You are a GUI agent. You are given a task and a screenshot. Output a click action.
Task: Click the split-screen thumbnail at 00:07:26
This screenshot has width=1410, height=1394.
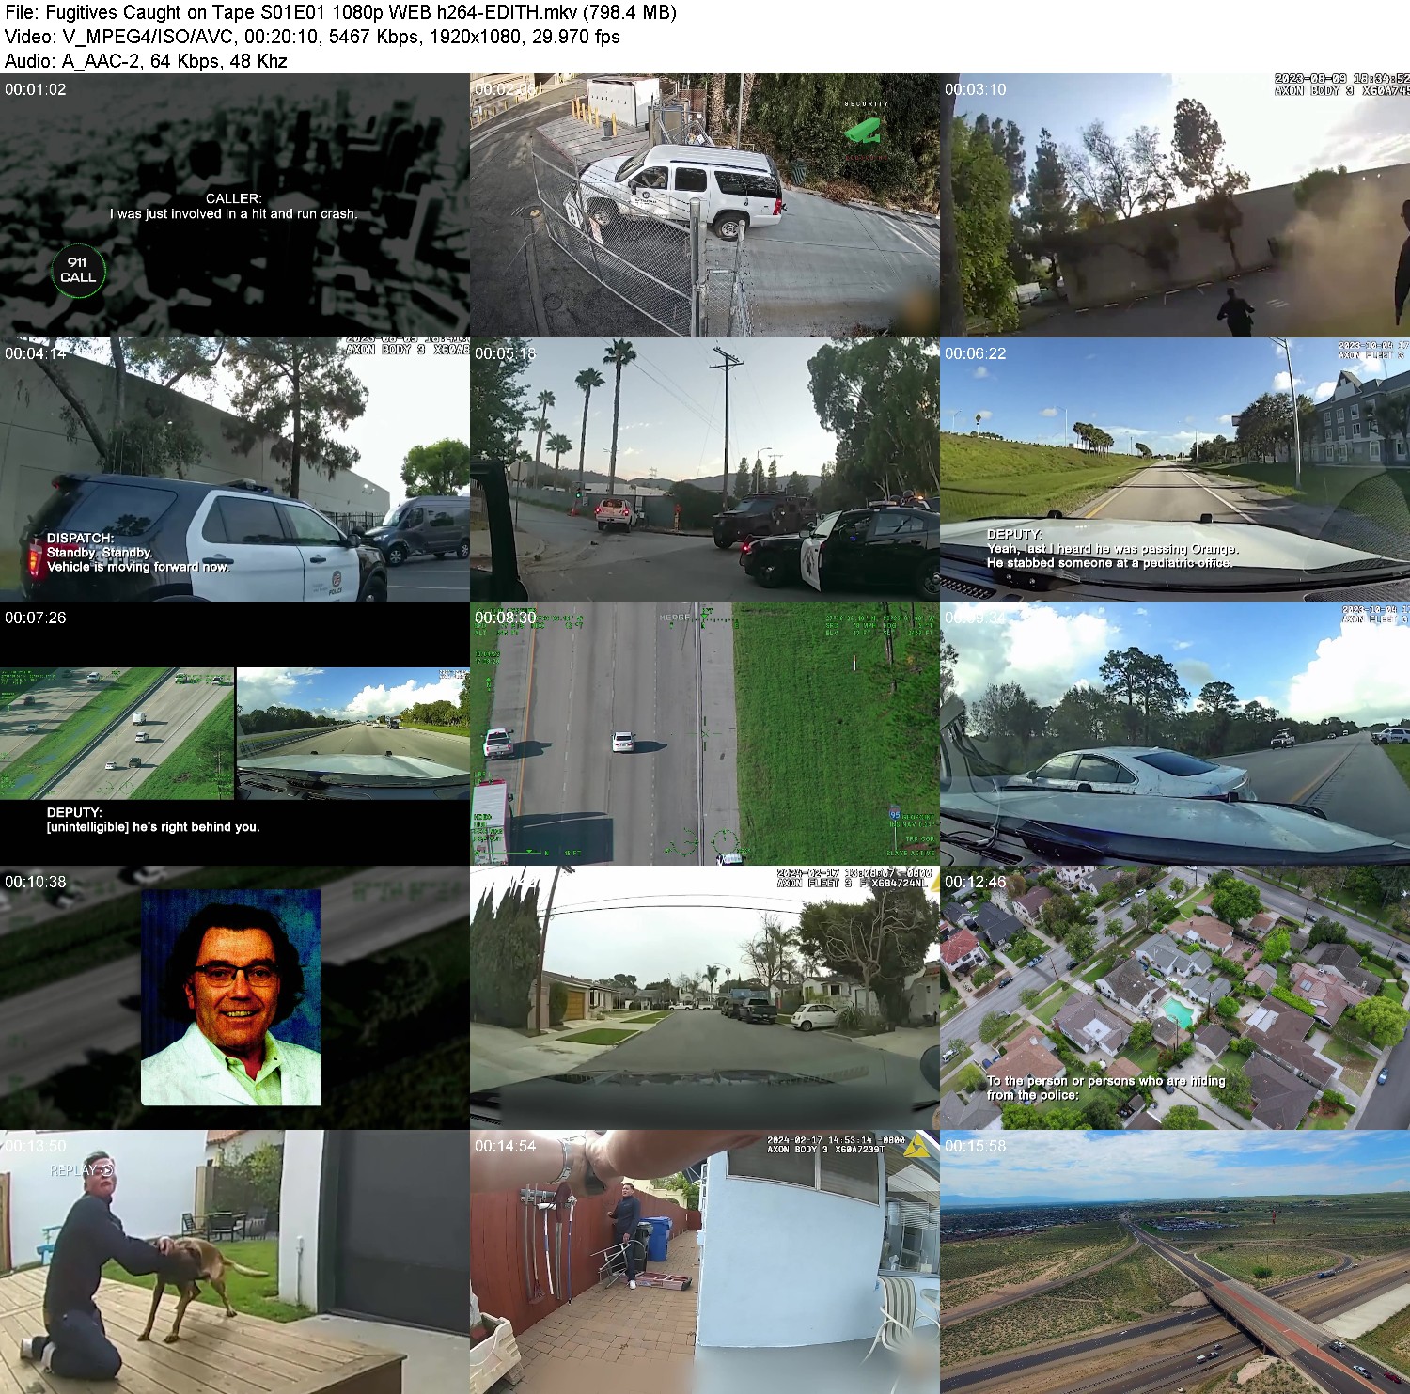[x=235, y=734]
